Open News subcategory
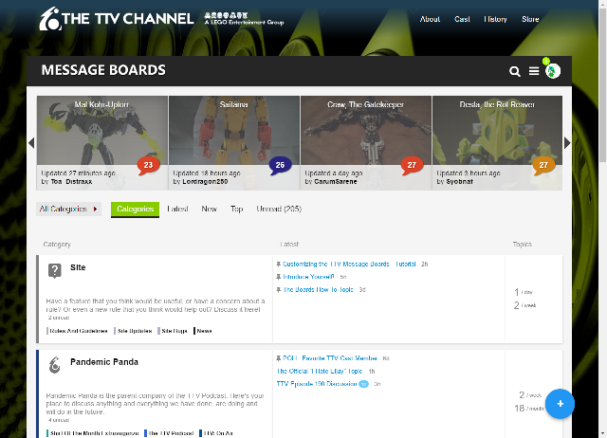Screen dimensions: 607x438 pos(204,331)
